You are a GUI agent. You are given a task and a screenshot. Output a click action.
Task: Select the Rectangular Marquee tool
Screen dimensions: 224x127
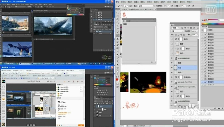coord(118,16)
